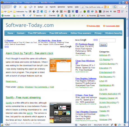This screenshot has width=129, height=127.
Task: Open the Portable Application category link
Action: [x=108, y=94]
